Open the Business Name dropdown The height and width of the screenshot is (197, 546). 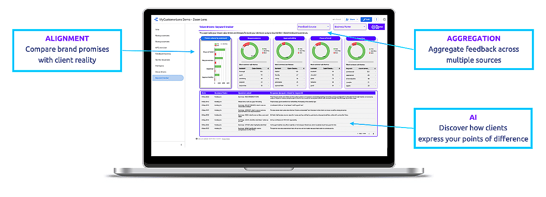pos(349,27)
